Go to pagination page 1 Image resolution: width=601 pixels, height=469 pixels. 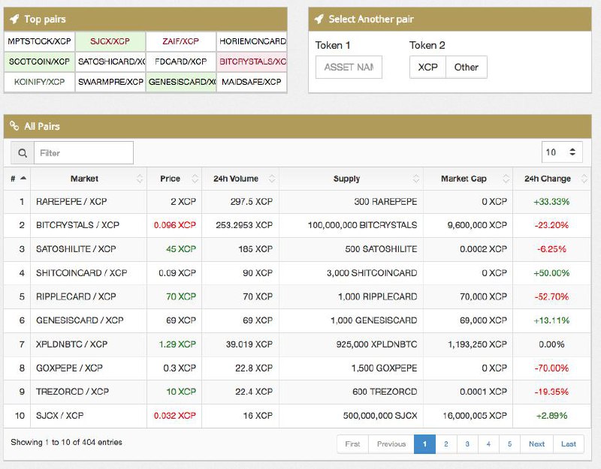coord(424,444)
